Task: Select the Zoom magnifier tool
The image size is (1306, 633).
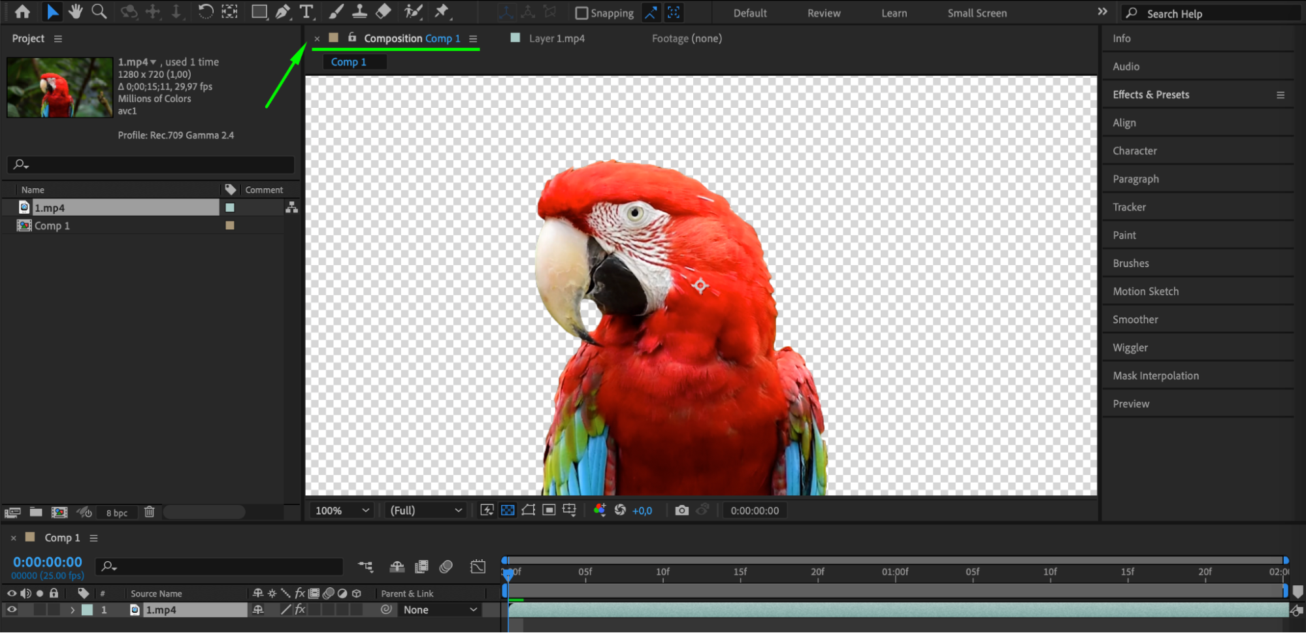Action: coord(99,12)
